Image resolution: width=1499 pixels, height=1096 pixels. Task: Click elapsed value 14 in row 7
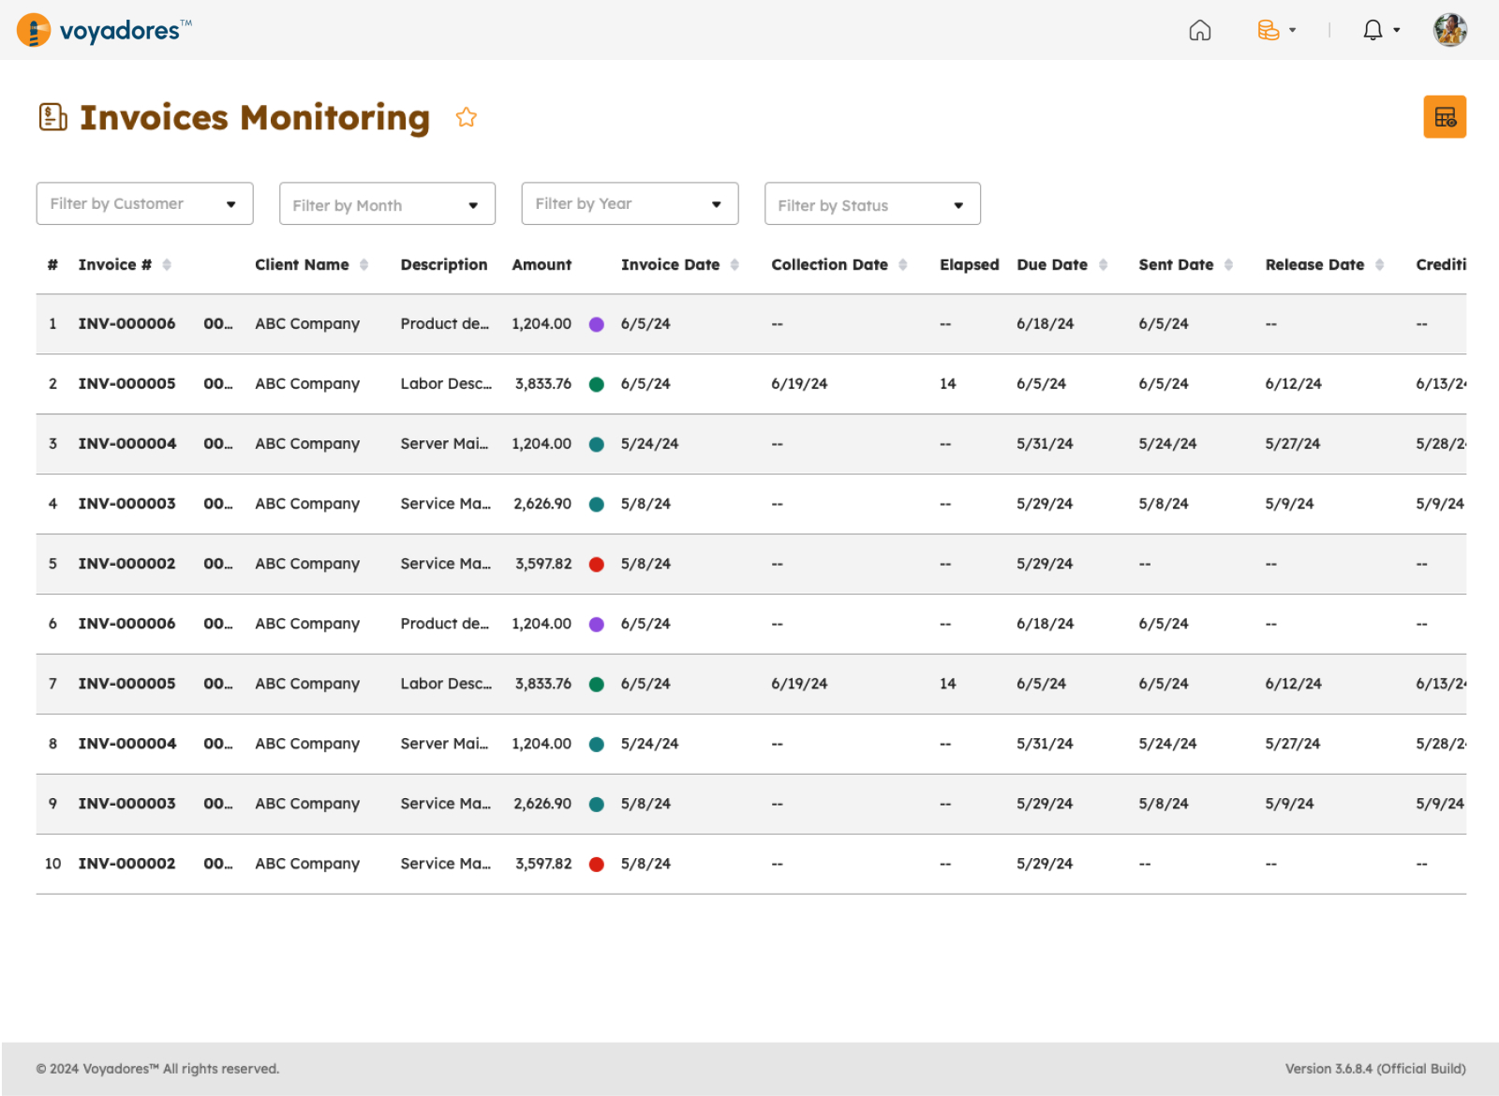coord(948,683)
